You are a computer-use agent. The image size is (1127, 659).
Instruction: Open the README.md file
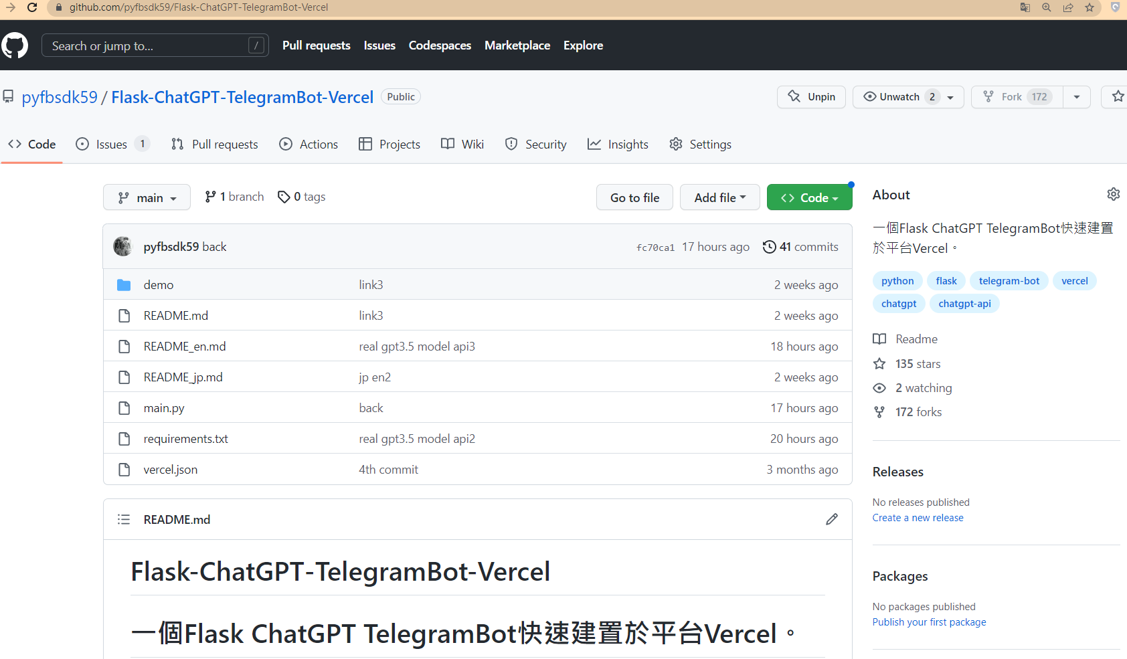pyautogui.click(x=175, y=316)
